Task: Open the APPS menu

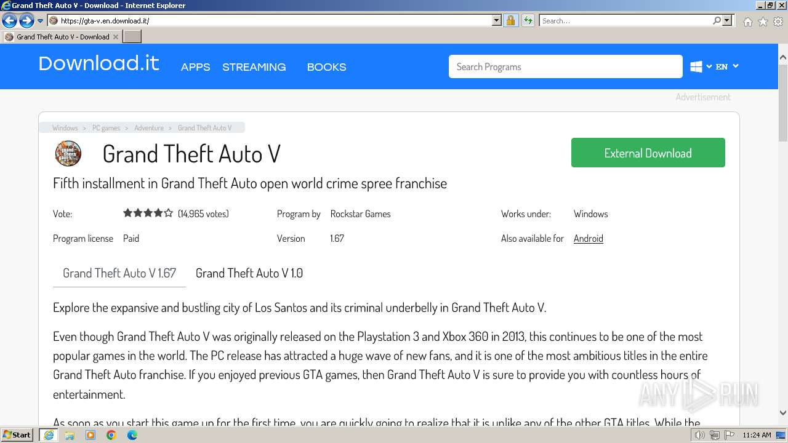Action: (195, 67)
